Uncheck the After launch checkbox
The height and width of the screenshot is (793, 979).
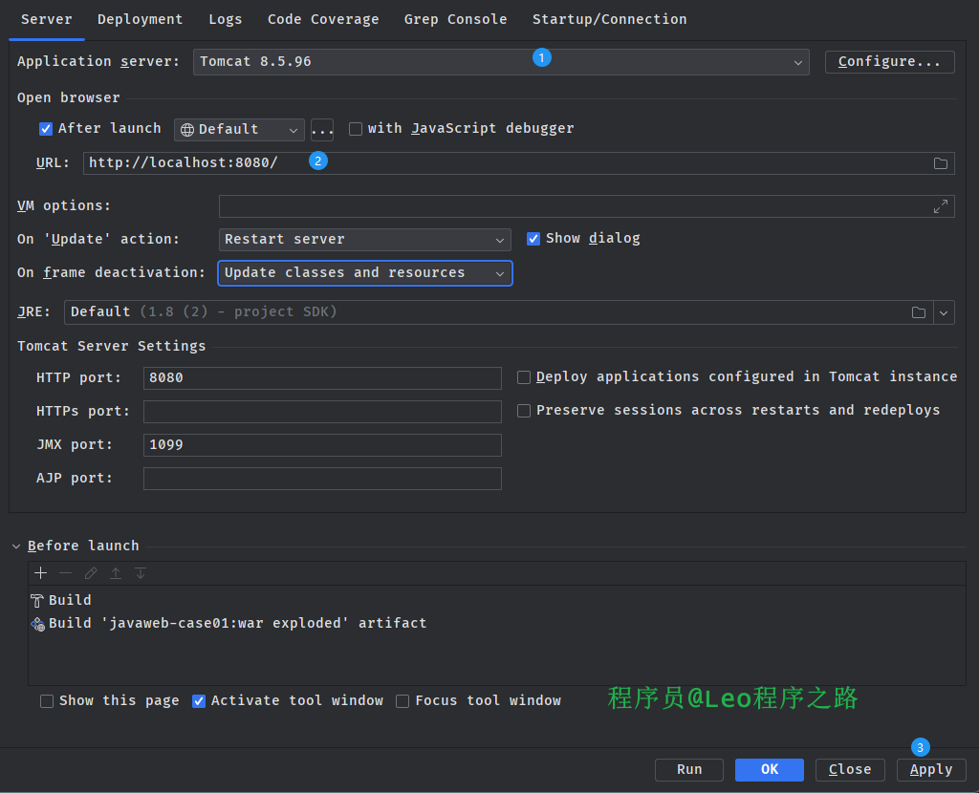click(x=46, y=129)
